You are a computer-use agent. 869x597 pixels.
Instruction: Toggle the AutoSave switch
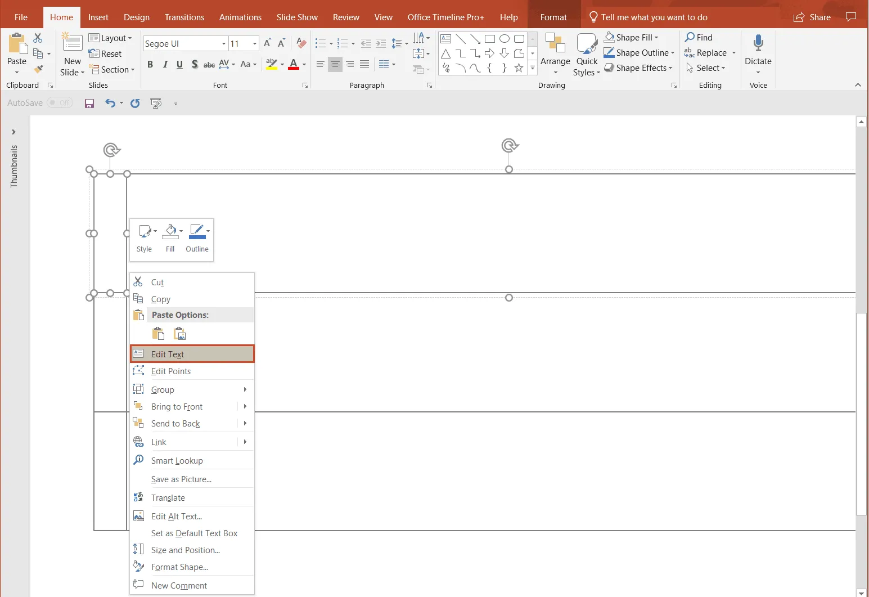click(x=60, y=103)
